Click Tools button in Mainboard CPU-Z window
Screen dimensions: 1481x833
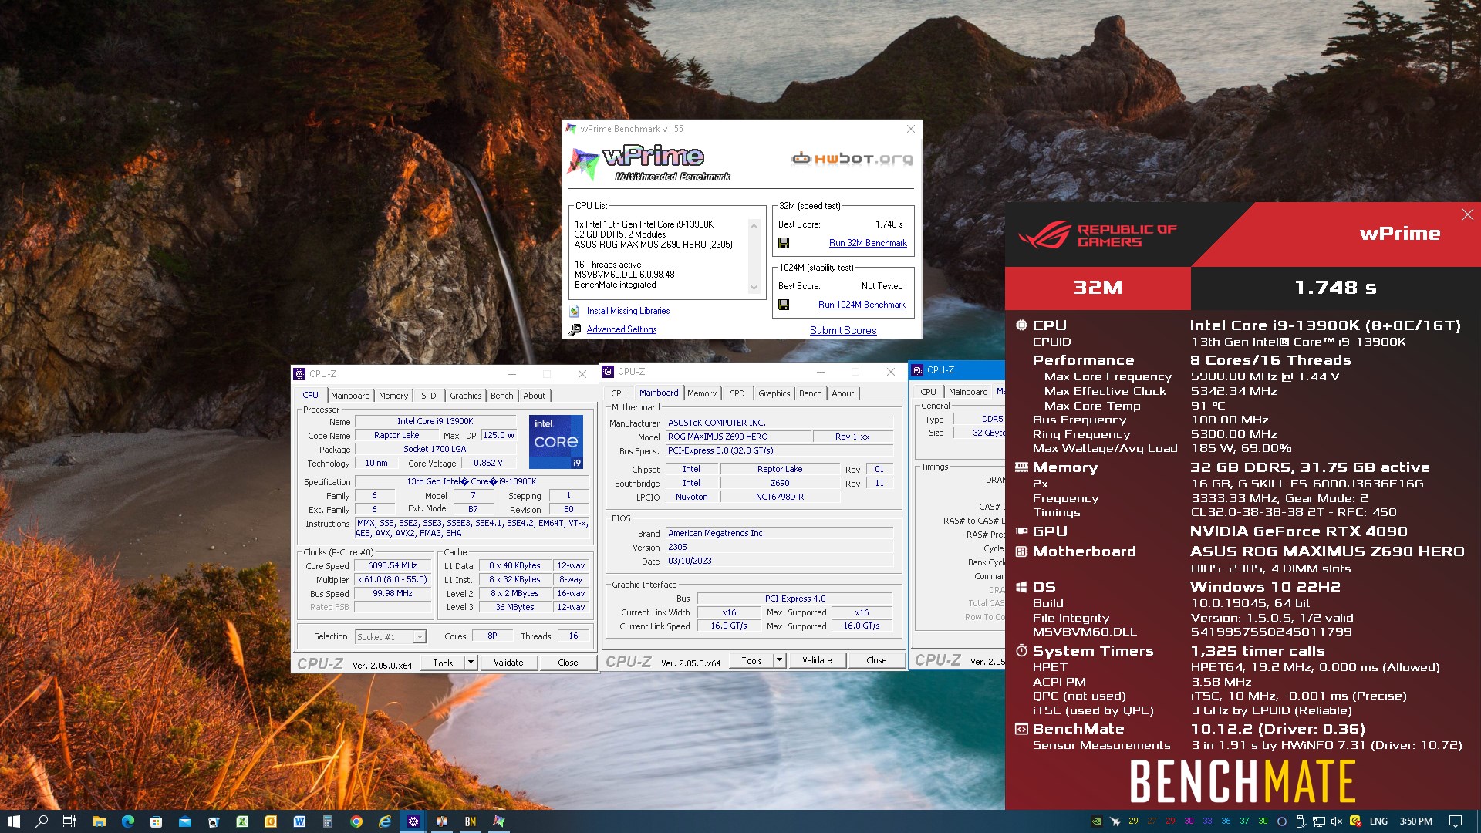click(x=751, y=660)
